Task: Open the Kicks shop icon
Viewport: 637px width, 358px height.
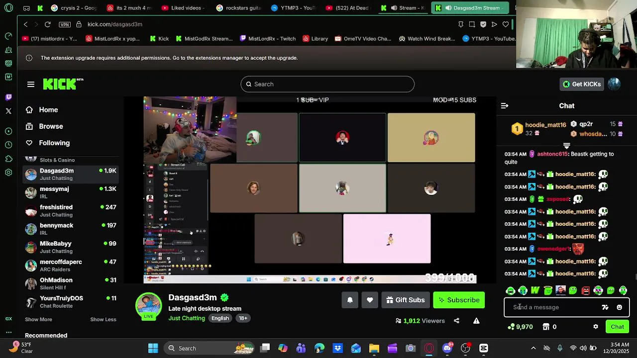Action: pyautogui.click(x=546, y=327)
